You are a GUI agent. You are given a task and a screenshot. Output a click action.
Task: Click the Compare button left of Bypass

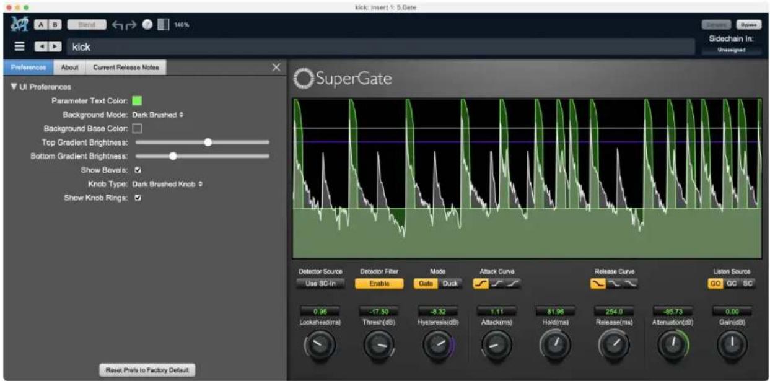tap(718, 25)
